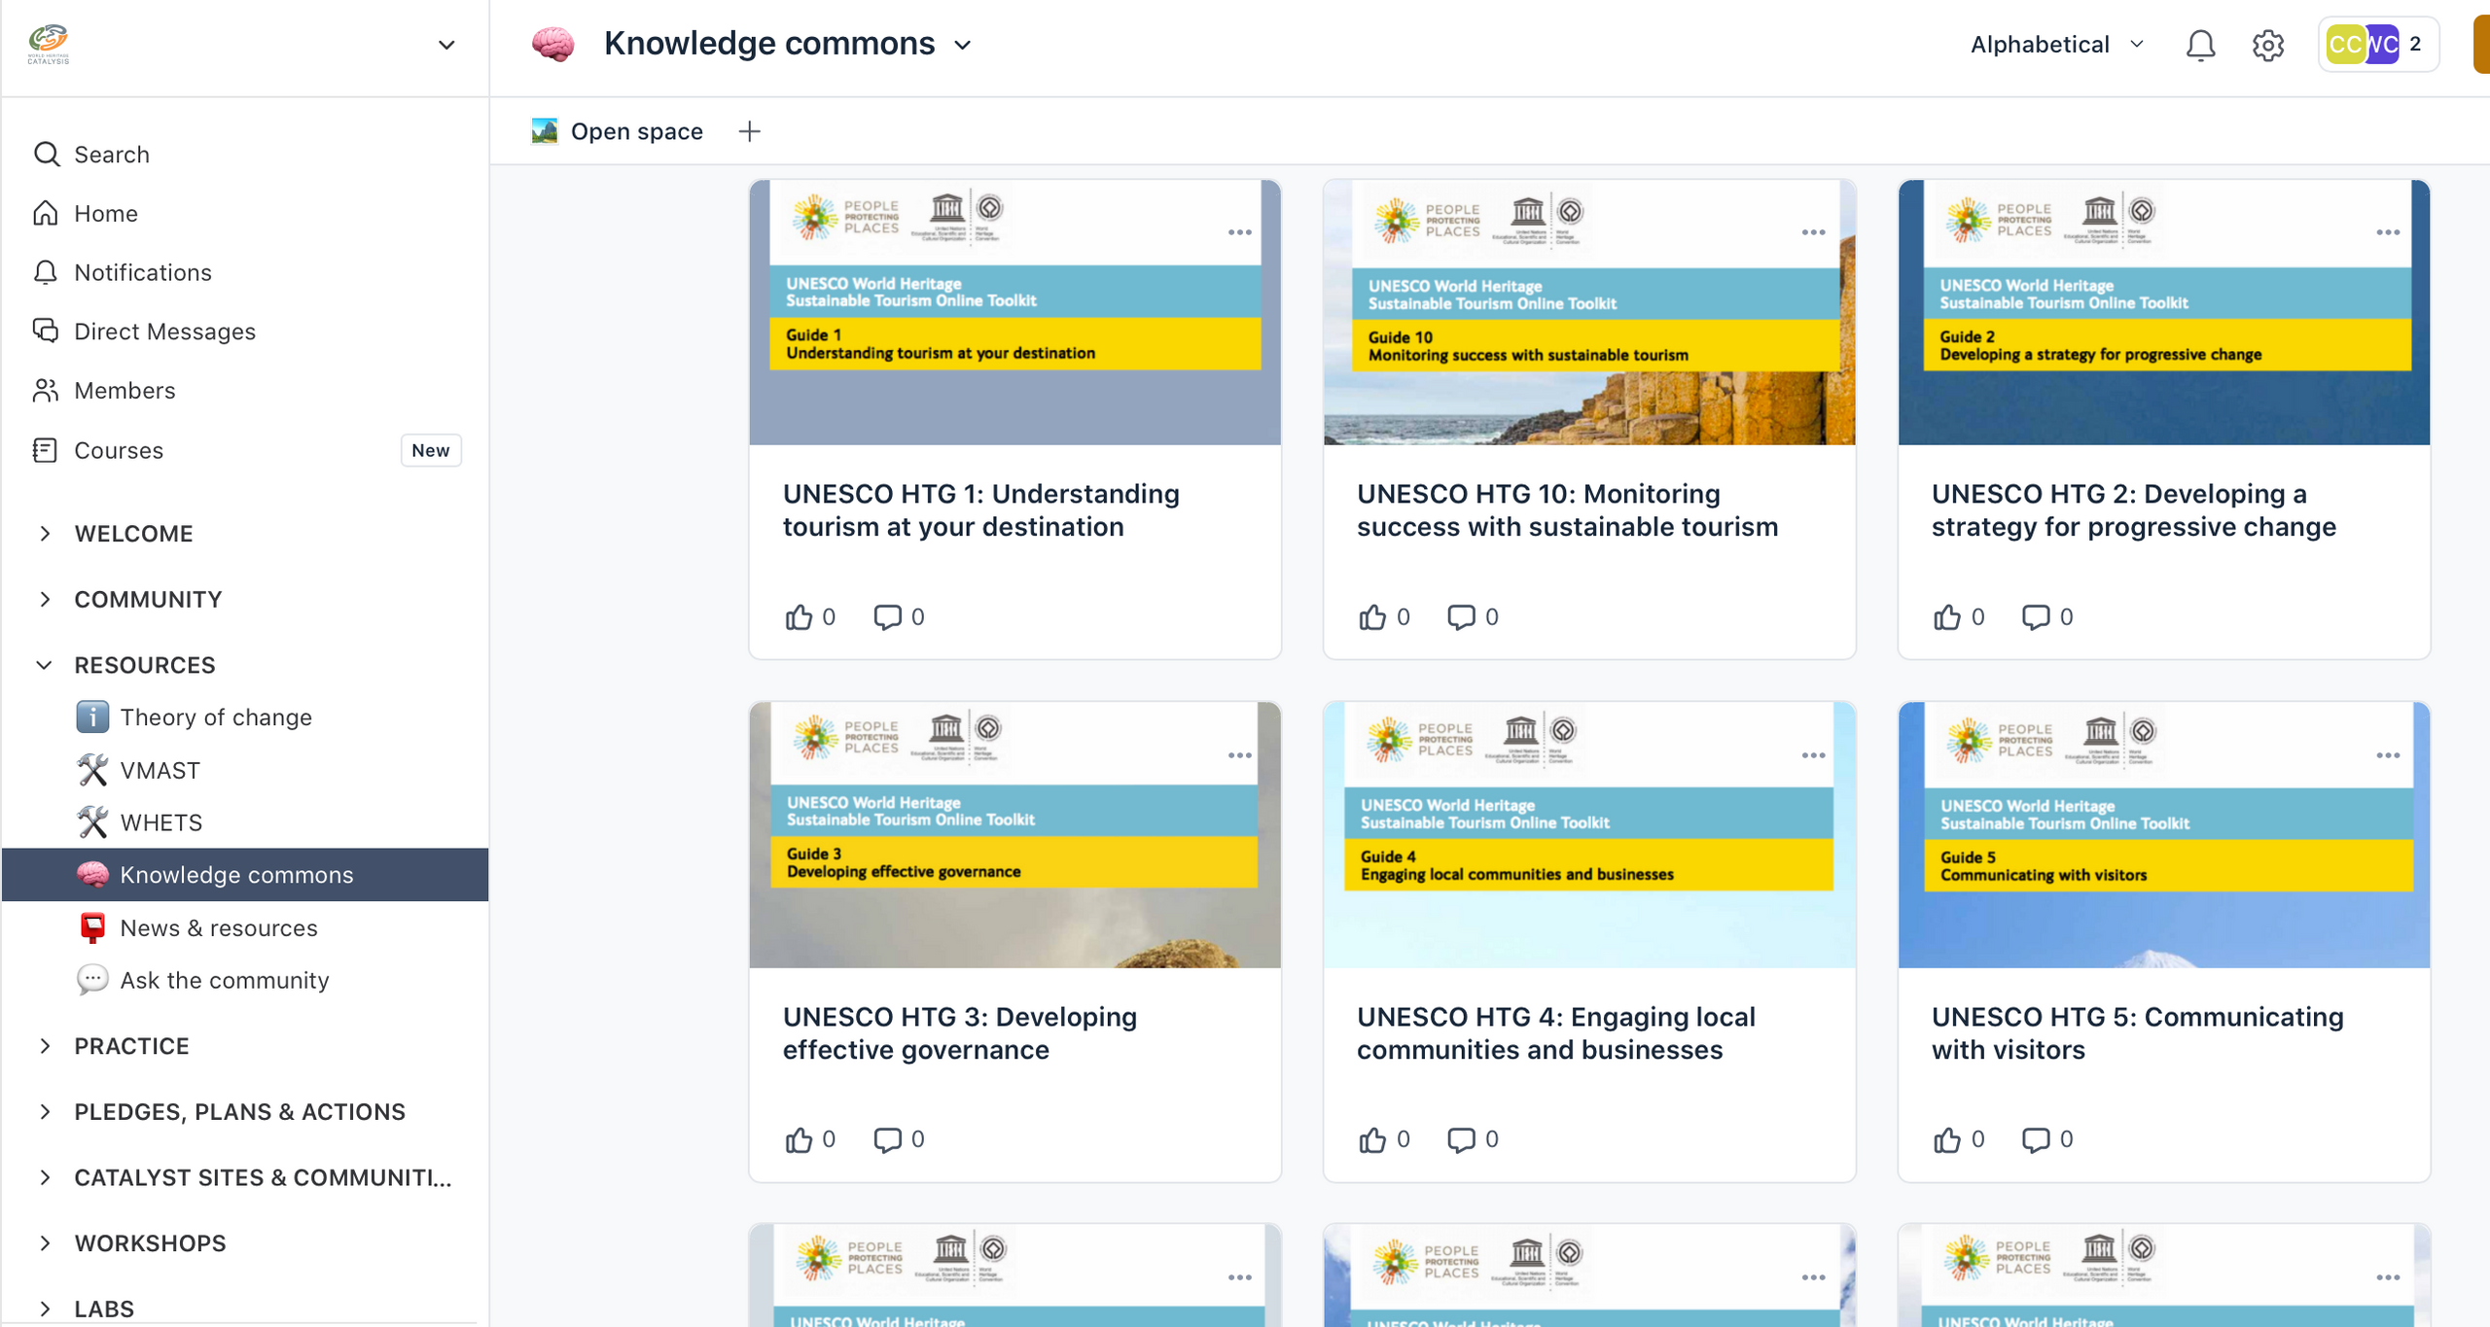Click the plus icon next to Open space
The image size is (2490, 1327).
[749, 131]
